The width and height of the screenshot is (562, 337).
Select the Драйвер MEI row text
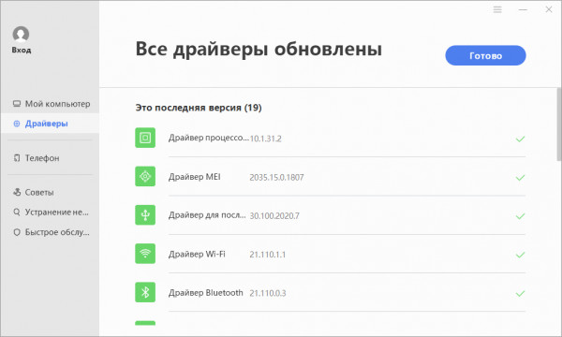click(x=195, y=177)
